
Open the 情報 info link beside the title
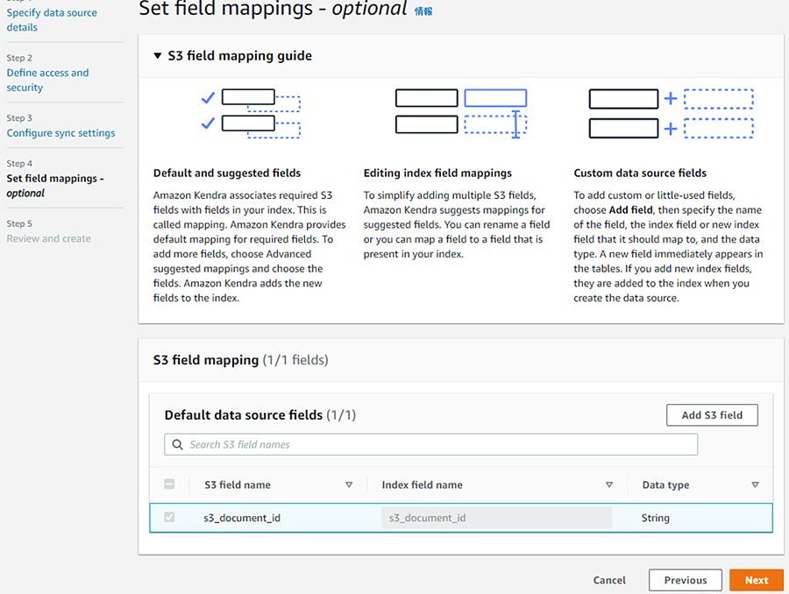click(x=423, y=11)
